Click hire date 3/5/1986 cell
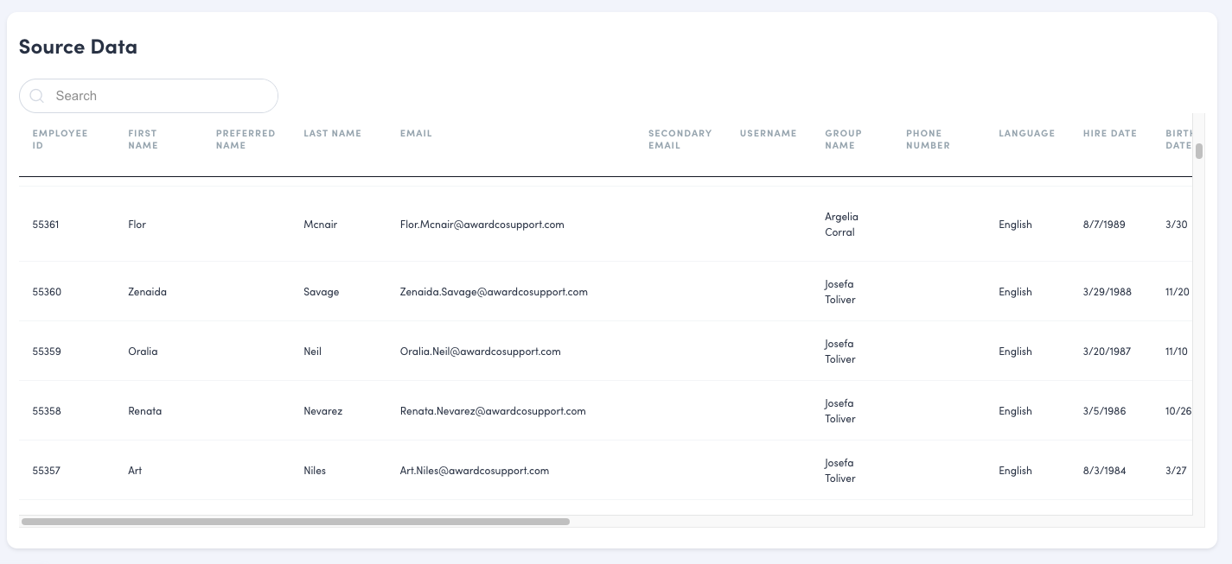The image size is (1232, 564). point(1104,411)
